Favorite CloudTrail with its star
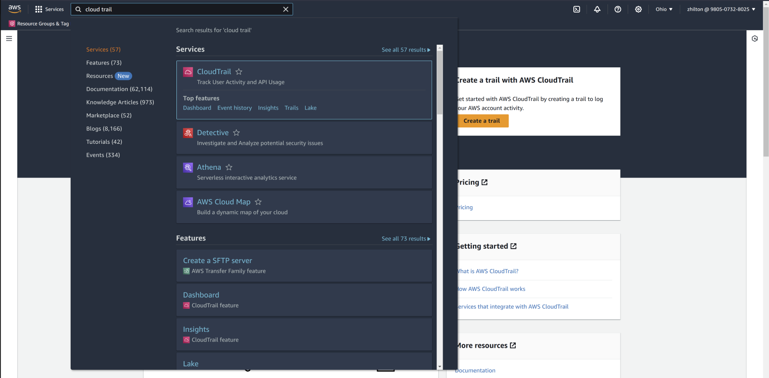The width and height of the screenshot is (769, 378). point(239,72)
